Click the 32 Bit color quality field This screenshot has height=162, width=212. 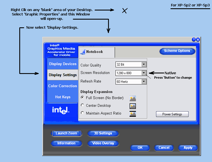click(131, 64)
